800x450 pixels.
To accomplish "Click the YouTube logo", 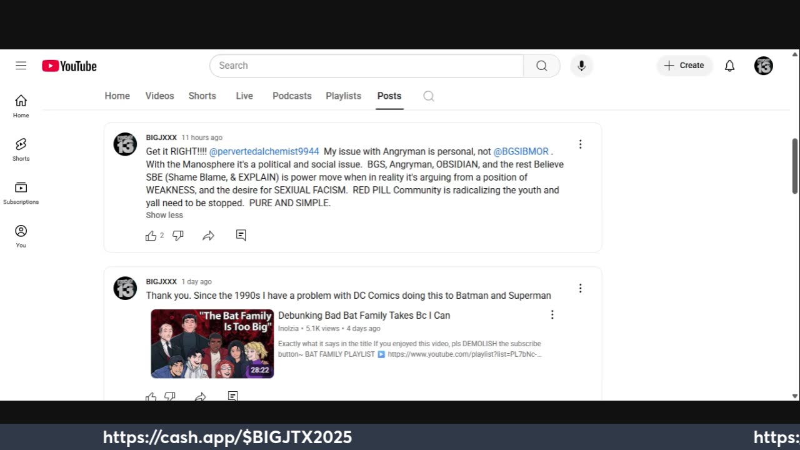I will 69,66.
